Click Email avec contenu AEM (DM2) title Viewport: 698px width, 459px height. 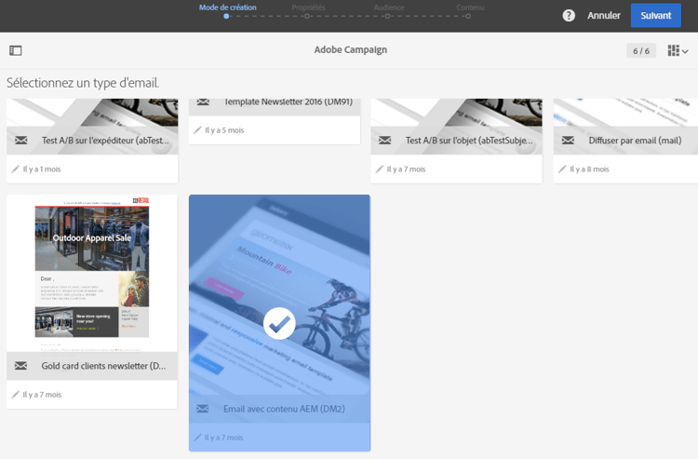pos(284,409)
